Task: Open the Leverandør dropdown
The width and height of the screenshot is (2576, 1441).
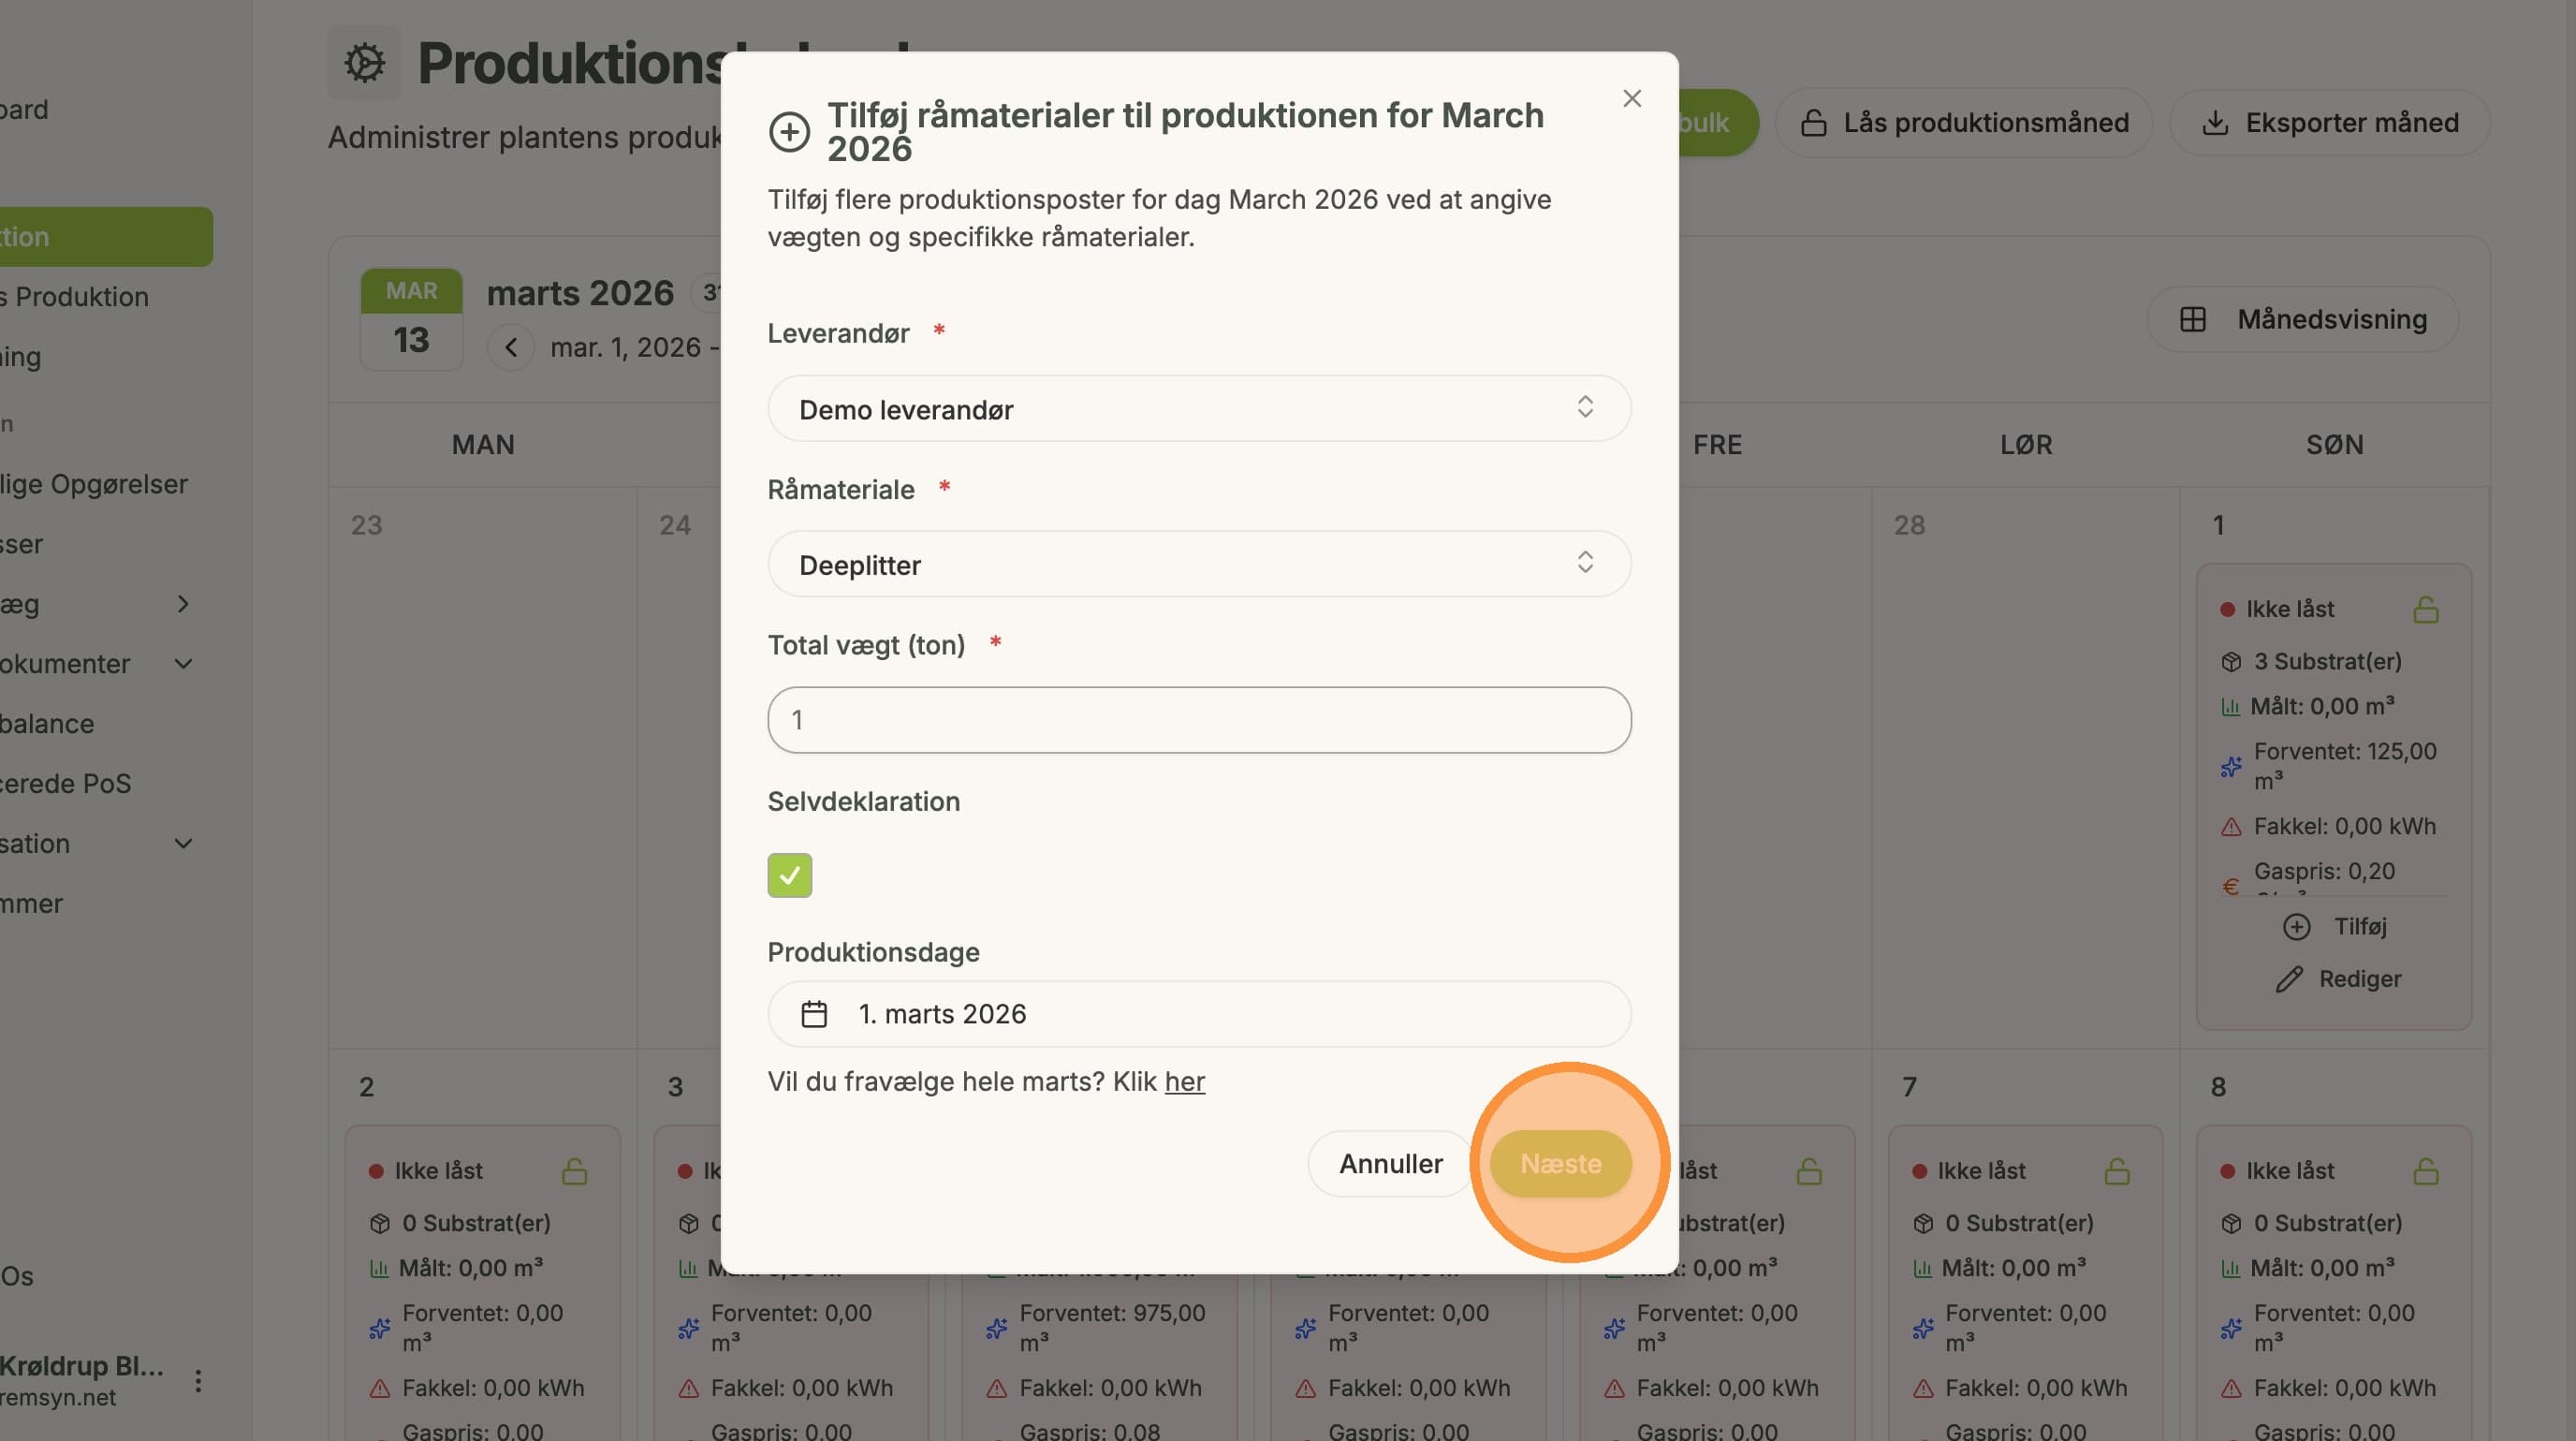Action: (1199, 408)
